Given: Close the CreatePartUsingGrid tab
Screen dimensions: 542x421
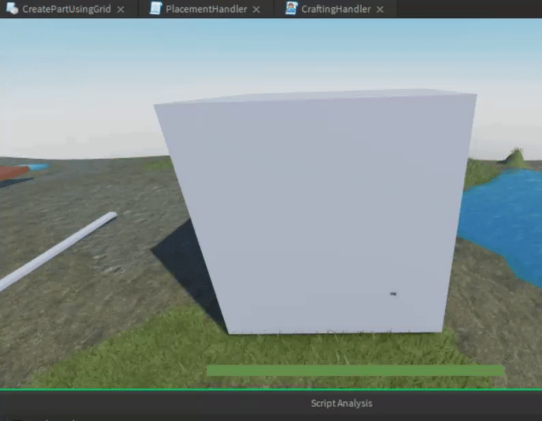Looking at the screenshot, I should (121, 10).
